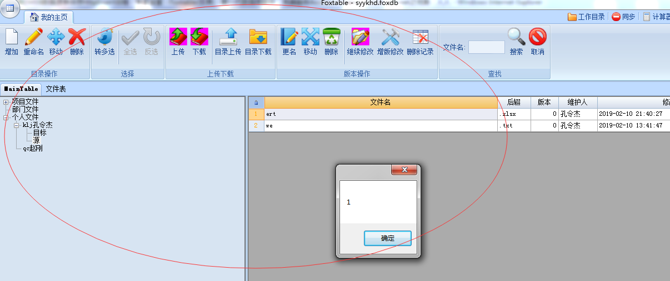Click the 目录下载 folder icon
Viewport: 670px width, 281px height.
click(258, 37)
